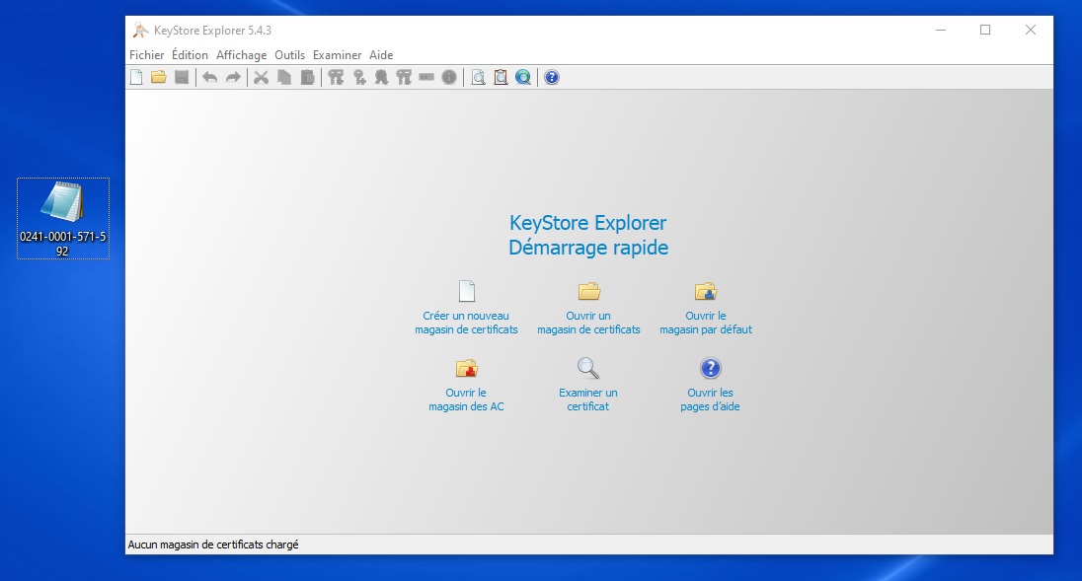
Task: Click 'Examiner un certificat' link
Action: click(588, 399)
